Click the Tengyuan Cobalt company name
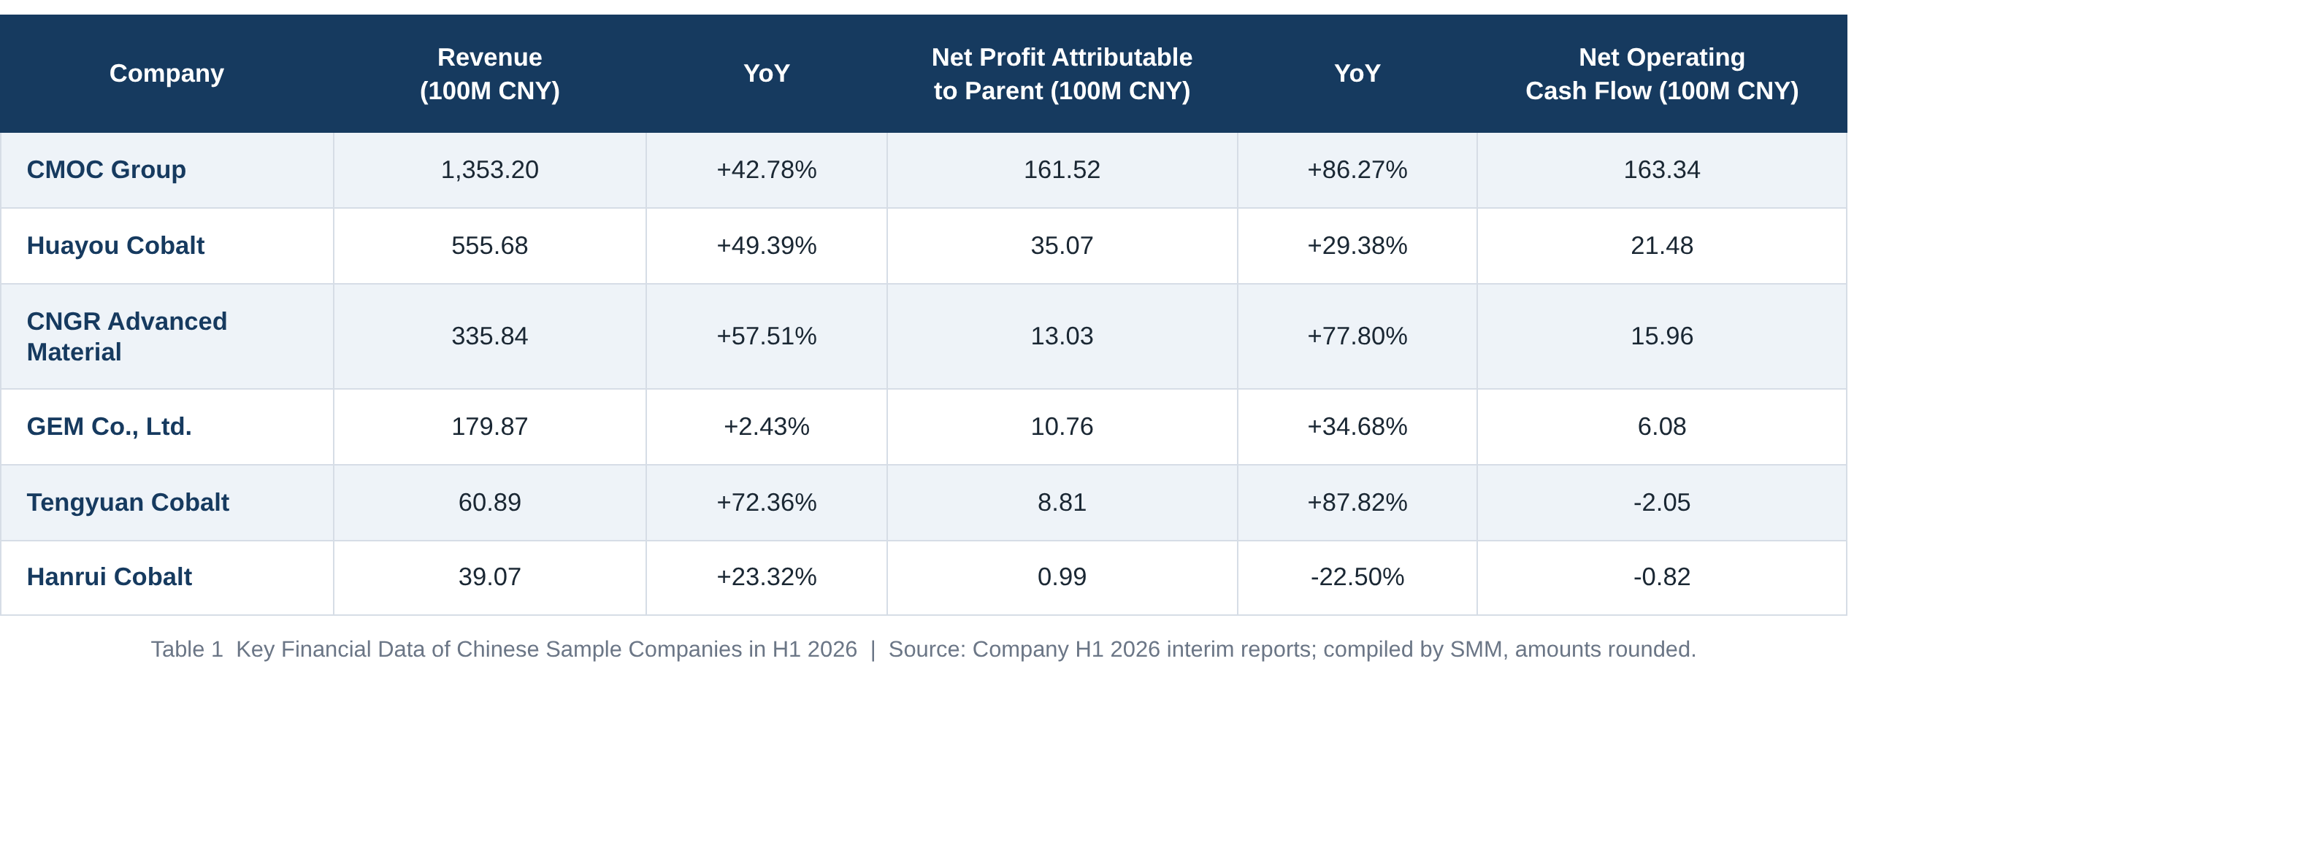 click(128, 502)
